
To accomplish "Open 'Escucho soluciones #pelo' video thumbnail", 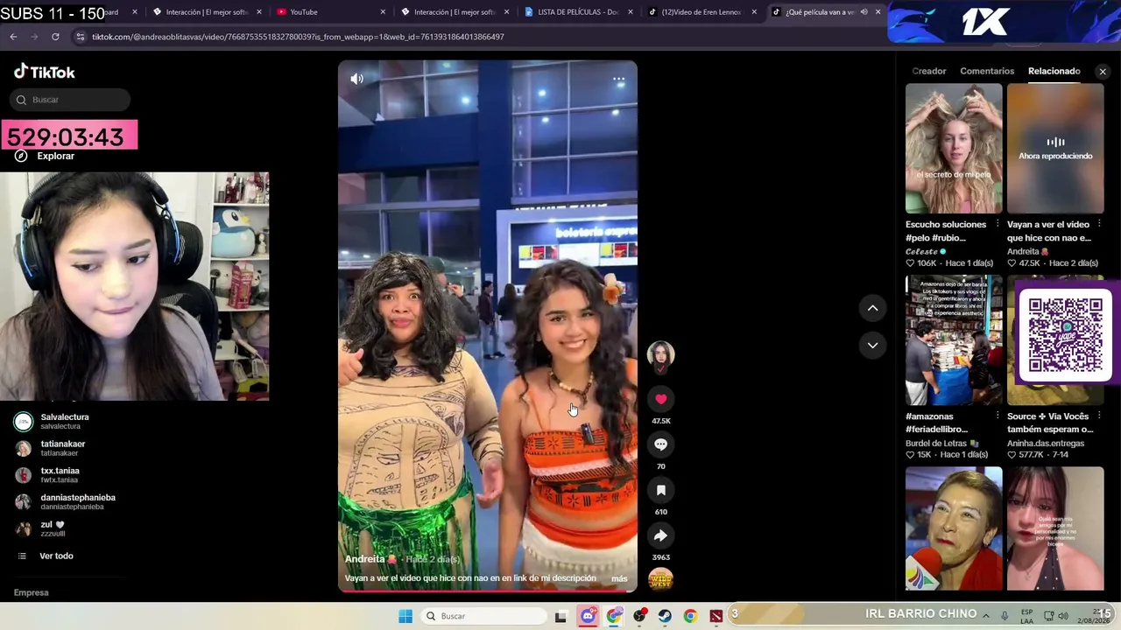I will tap(954, 148).
